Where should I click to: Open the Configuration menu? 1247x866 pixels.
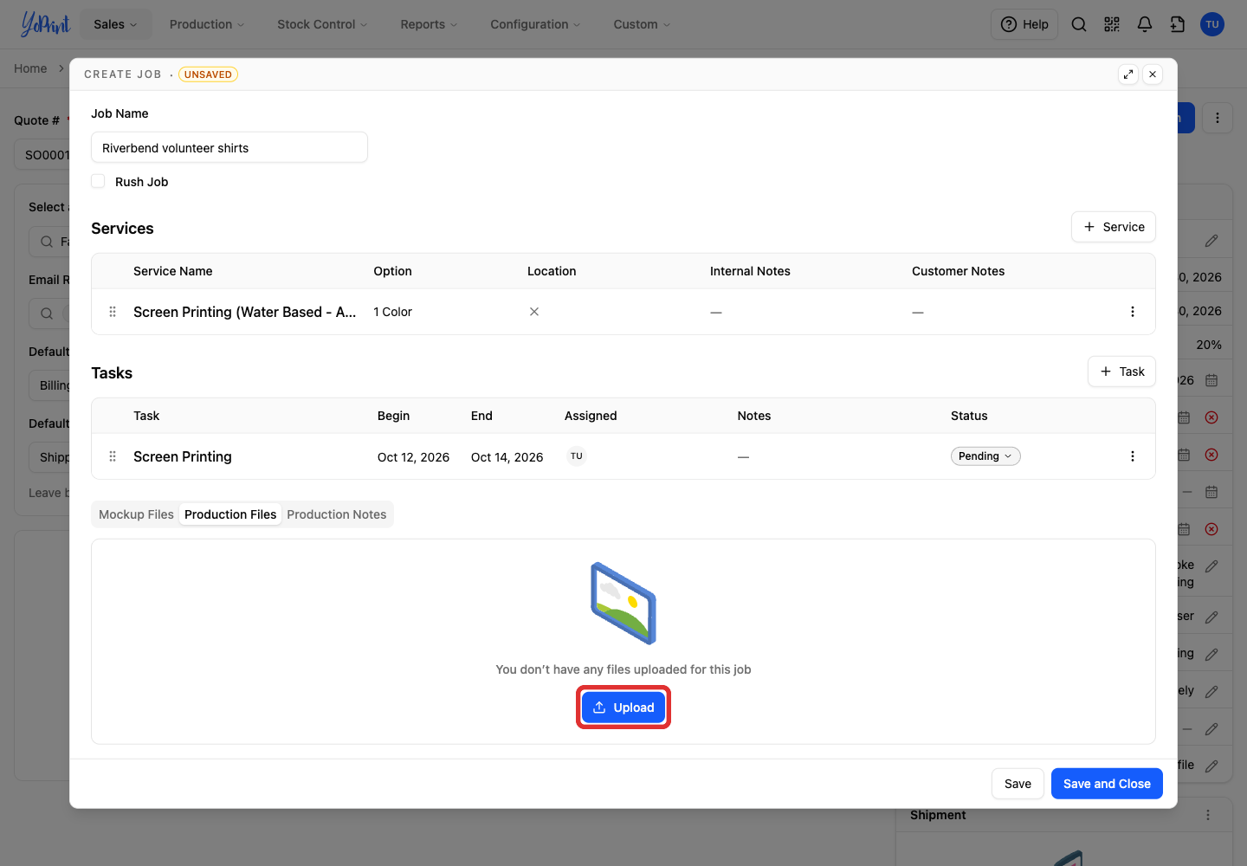pyautogui.click(x=535, y=24)
